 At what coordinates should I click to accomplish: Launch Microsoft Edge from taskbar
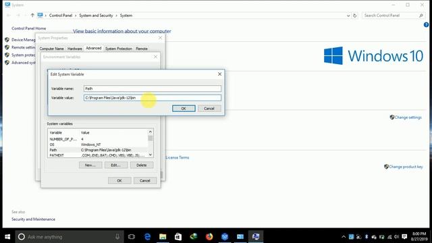tap(147, 237)
